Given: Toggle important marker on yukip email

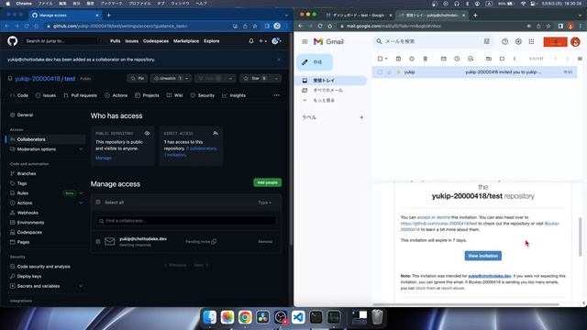Looking at the screenshot, I should point(398,72).
